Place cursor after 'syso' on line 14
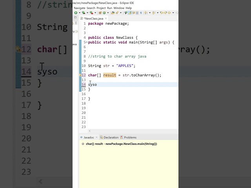Image resolution: width=251 pixels, height=188 pixels. [x=97, y=85]
